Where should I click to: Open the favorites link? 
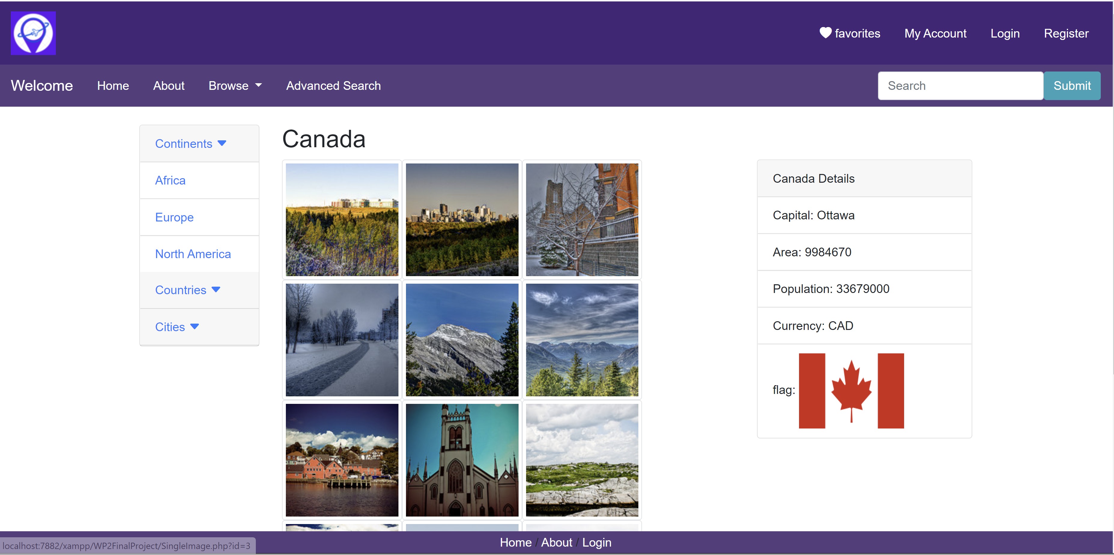click(850, 33)
